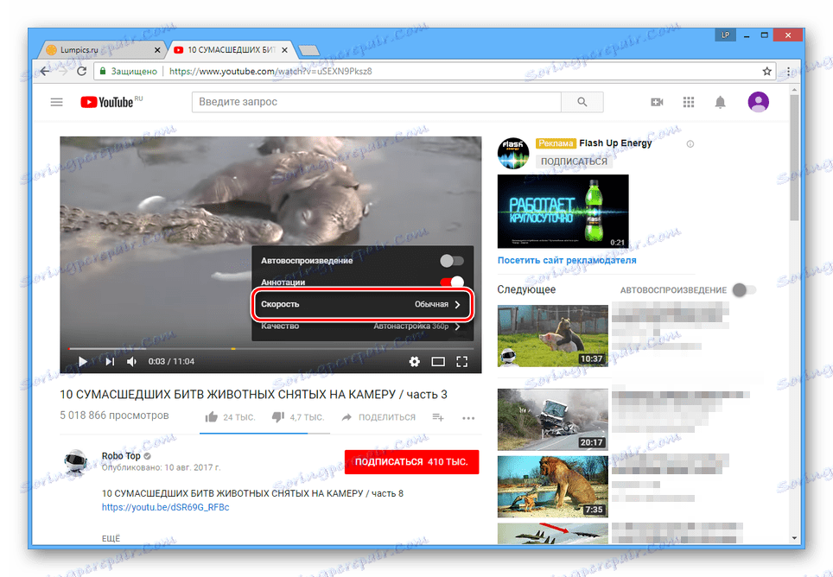833x577 pixels.
Task: Open the youtu.be/dSR69G_RFBc link
Action: (166, 507)
